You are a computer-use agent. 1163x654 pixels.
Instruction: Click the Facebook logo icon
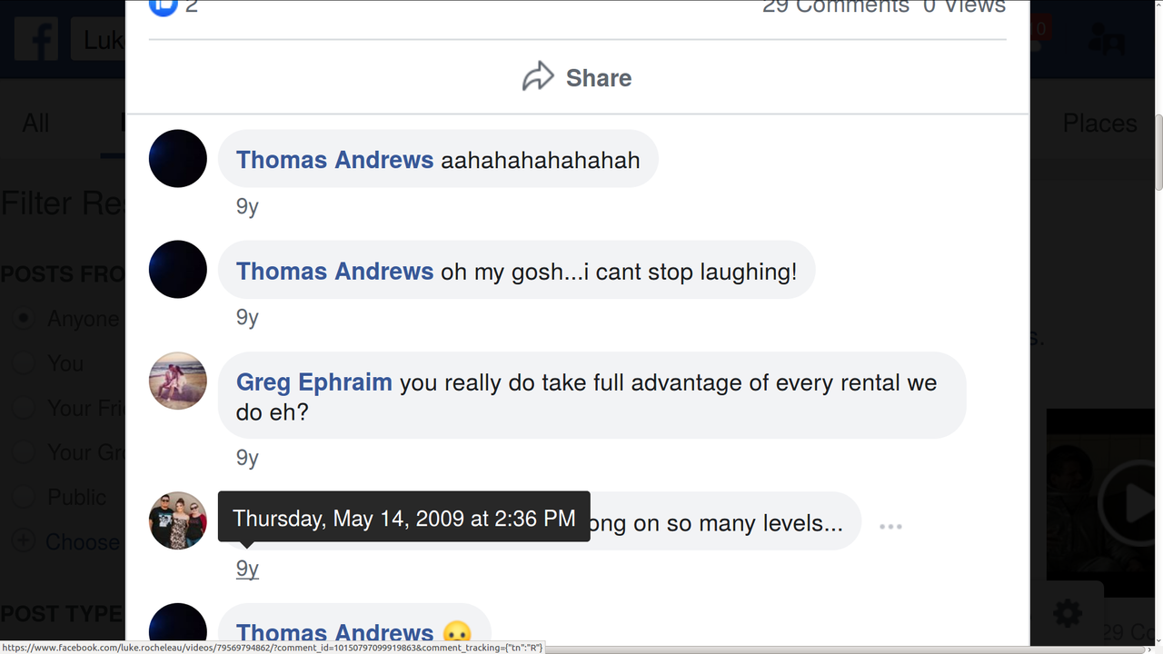36,39
